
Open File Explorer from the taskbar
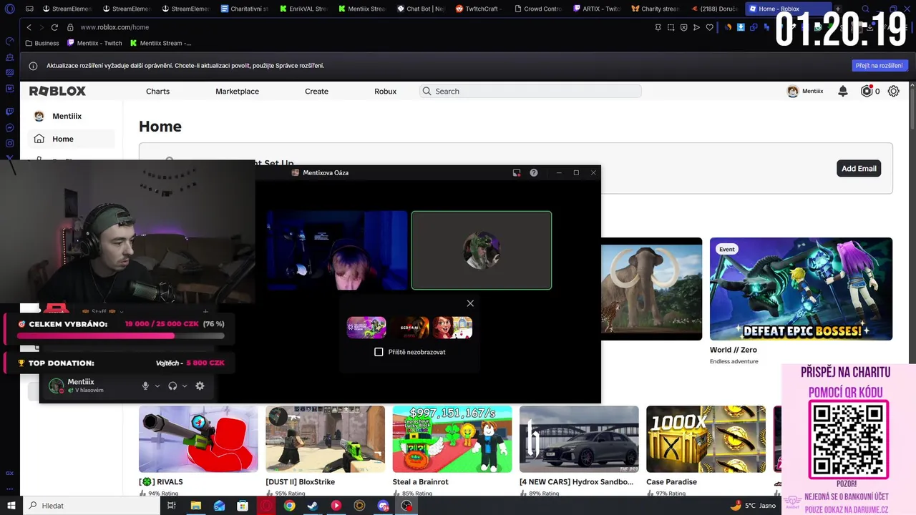coord(195,506)
